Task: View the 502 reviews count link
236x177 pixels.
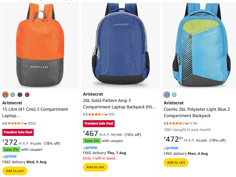Action: point(32,123)
